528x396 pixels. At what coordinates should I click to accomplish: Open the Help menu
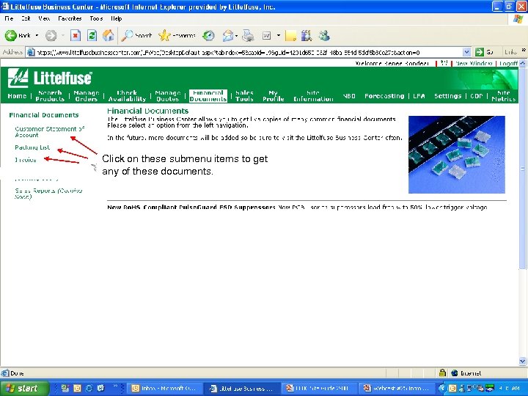click(x=116, y=18)
